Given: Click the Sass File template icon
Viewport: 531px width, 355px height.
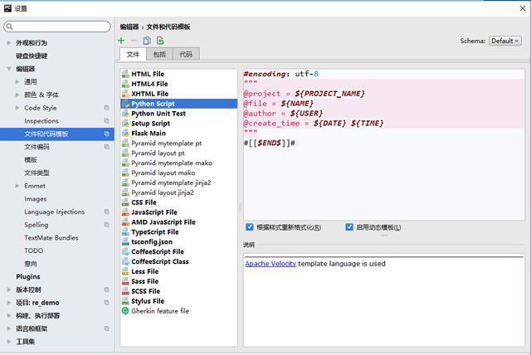Looking at the screenshot, I should coord(125,281).
